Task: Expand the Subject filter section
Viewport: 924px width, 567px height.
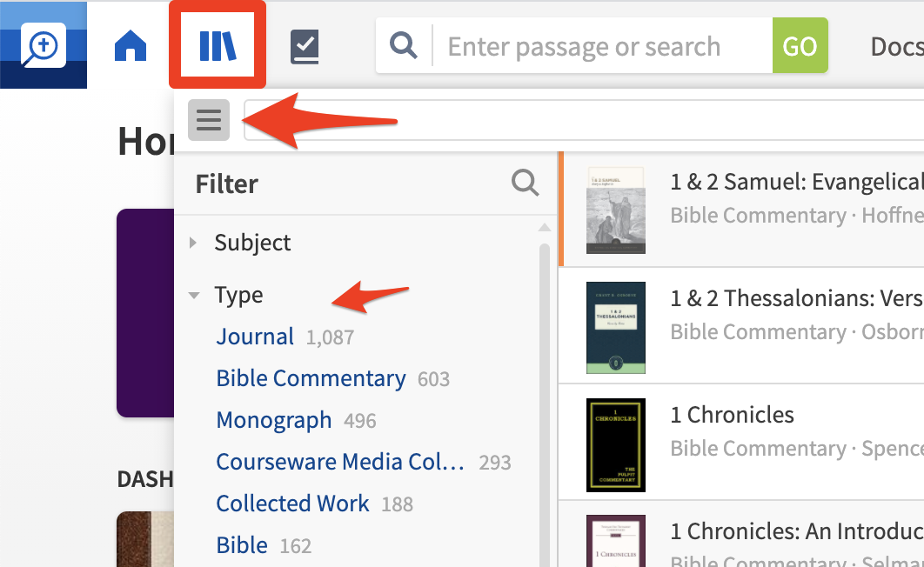Action: click(x=252, y=243)
